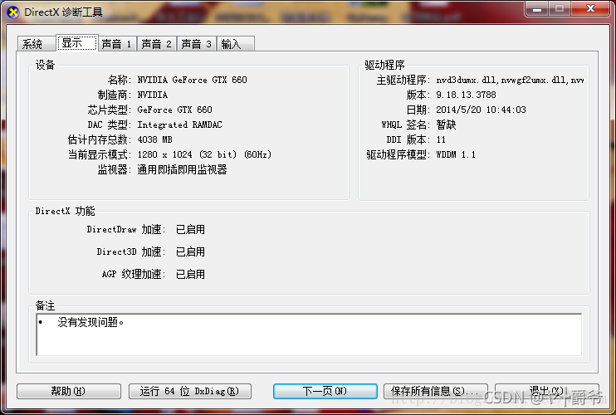
Task: Click the 1280 x 1024 display mode value
Action: coord(204,155)
